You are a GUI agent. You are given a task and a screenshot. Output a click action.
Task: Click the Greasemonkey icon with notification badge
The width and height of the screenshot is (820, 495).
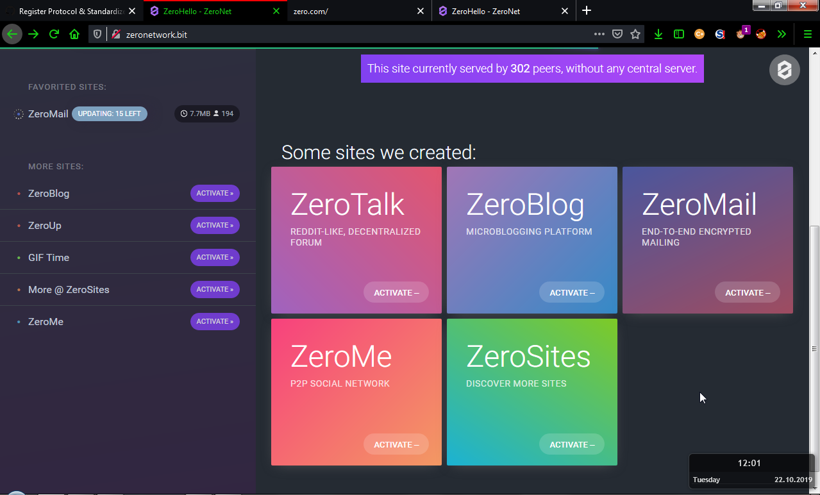pyautogui.click(x=741, y=33)
